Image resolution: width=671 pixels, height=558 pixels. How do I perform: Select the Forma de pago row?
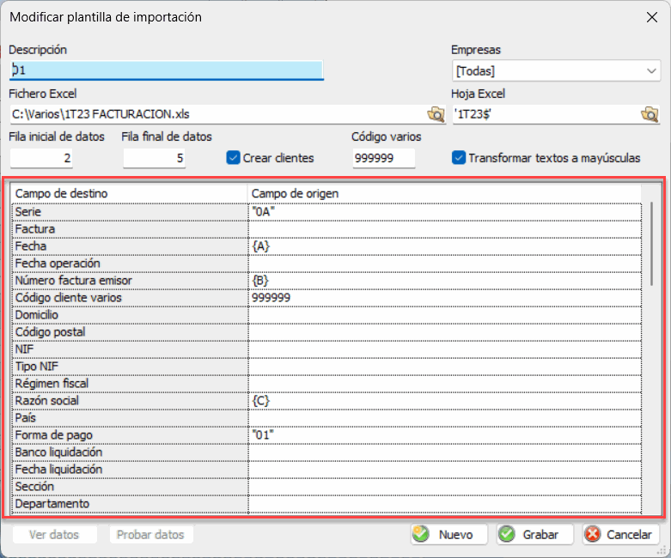tap(130, 435)
